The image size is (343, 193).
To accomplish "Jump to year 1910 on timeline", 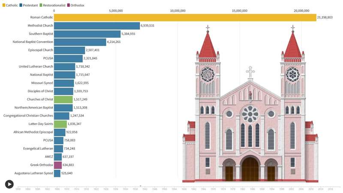I will tap(66, 189).
